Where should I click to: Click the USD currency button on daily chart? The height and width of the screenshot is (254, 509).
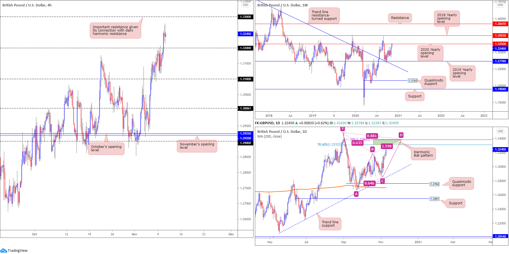500,131
